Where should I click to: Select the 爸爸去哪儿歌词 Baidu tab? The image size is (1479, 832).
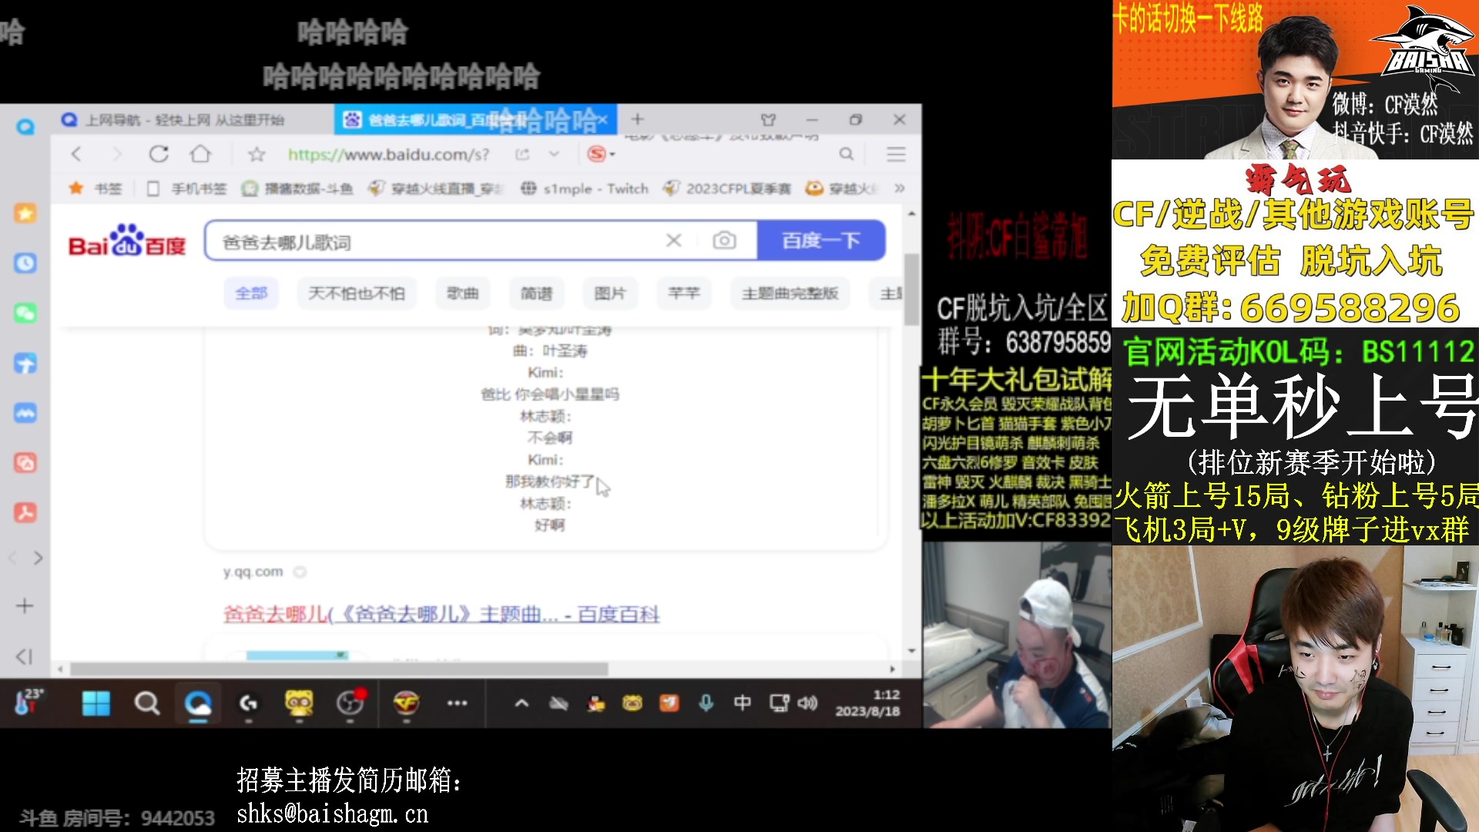pyautogui.click(x=475, y=119)
